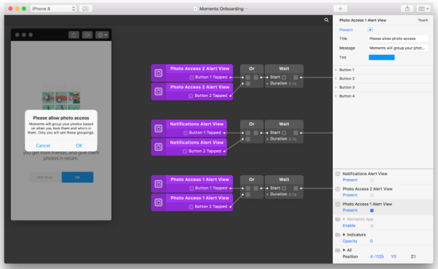This screenshot has width=438, height=269.
Task: Expand the Indicators group in layer list
Action: pyautogui.click(x=344, y=235)
